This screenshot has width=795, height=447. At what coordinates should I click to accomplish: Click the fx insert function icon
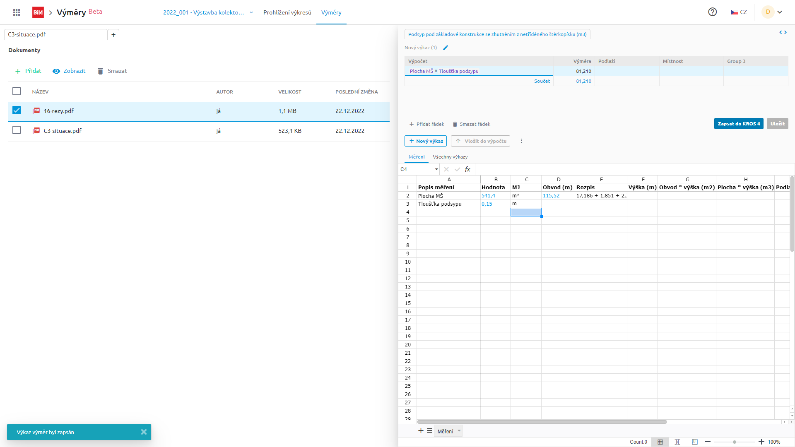(467, 169)
